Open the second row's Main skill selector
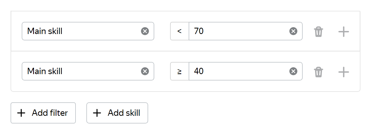 point(88,71)
